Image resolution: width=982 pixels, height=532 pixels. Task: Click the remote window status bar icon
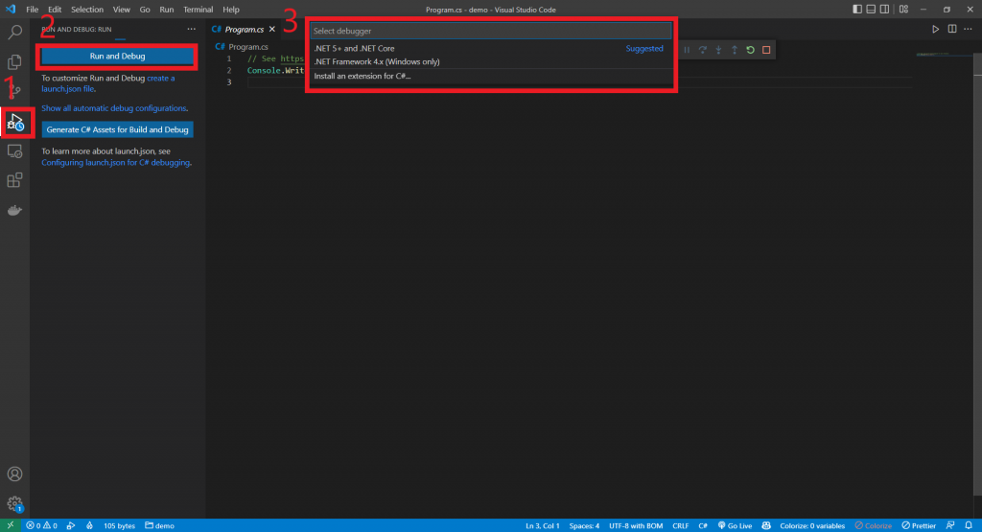[x=10, y=525]
